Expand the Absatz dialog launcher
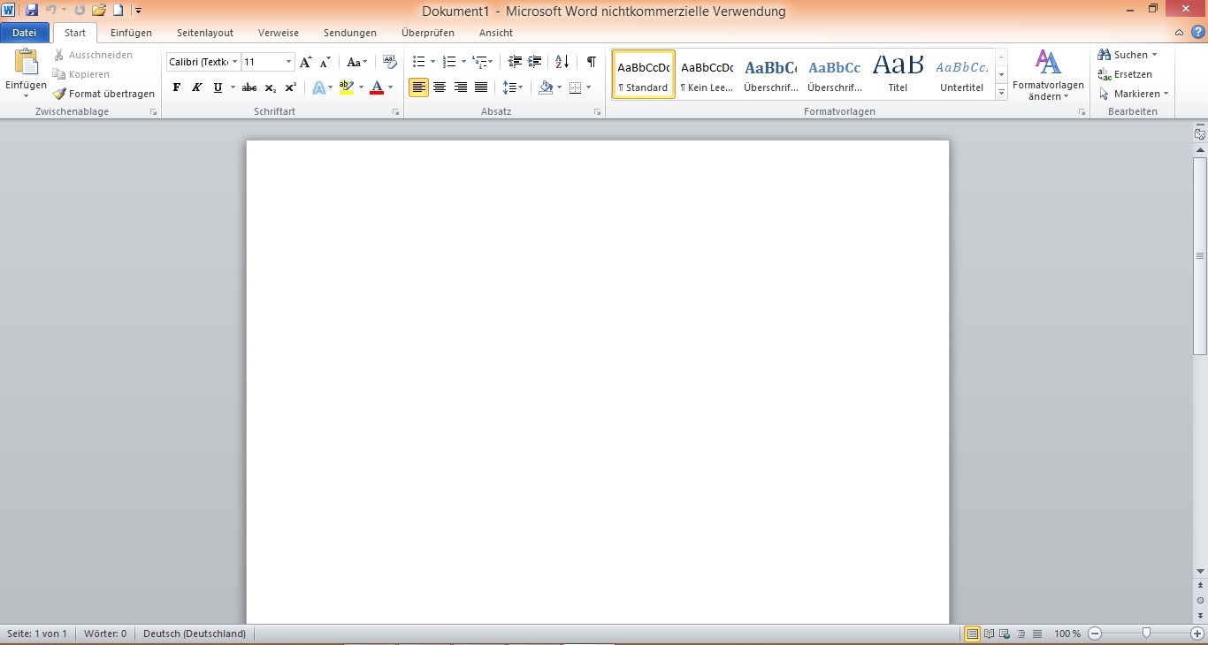Viewport: 1208px width, 645px height. point(598,112)
